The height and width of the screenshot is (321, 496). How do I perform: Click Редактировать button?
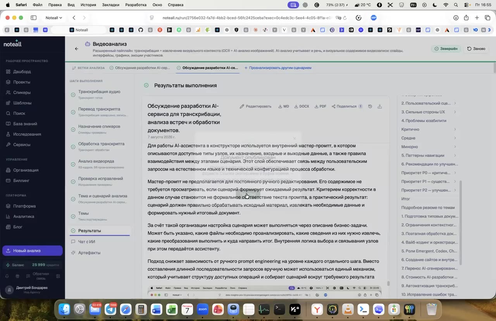[255, 106]
